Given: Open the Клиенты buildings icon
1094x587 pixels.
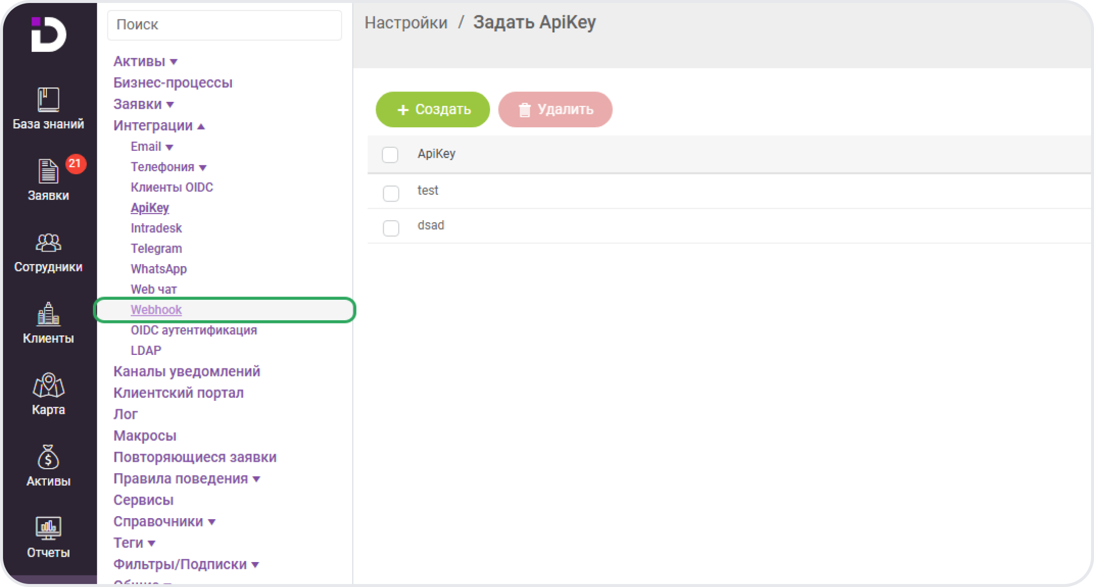Looking at the screenshot, I should point(48,314).
